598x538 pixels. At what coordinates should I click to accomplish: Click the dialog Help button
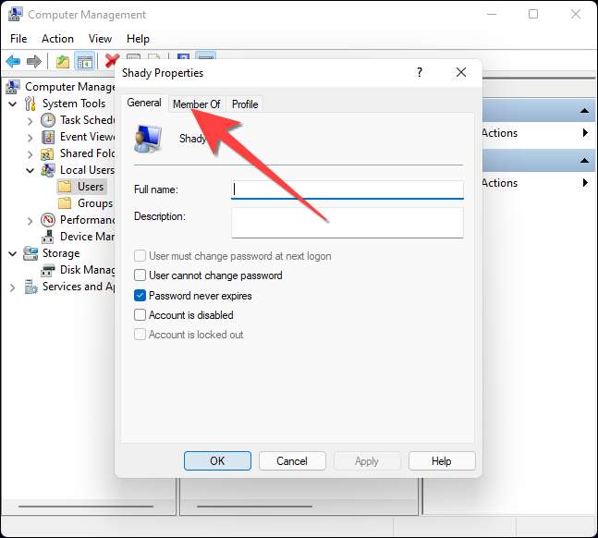[x=442, y=461]
